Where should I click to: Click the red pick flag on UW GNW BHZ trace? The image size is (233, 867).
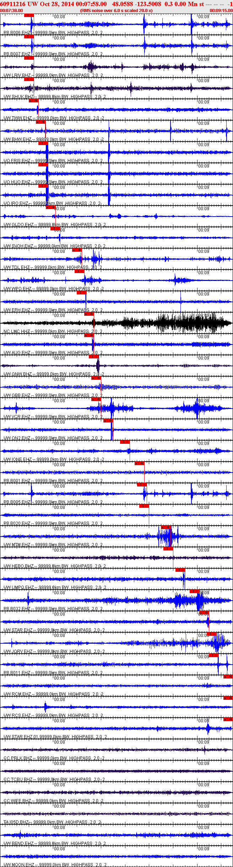[93, 357]
